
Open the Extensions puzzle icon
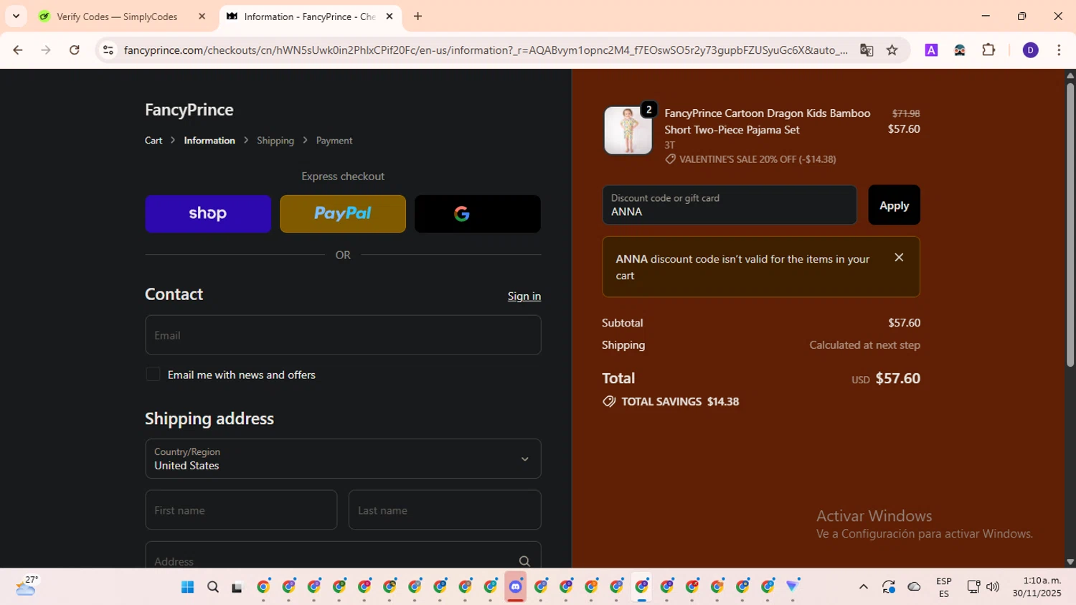(988, 50)
